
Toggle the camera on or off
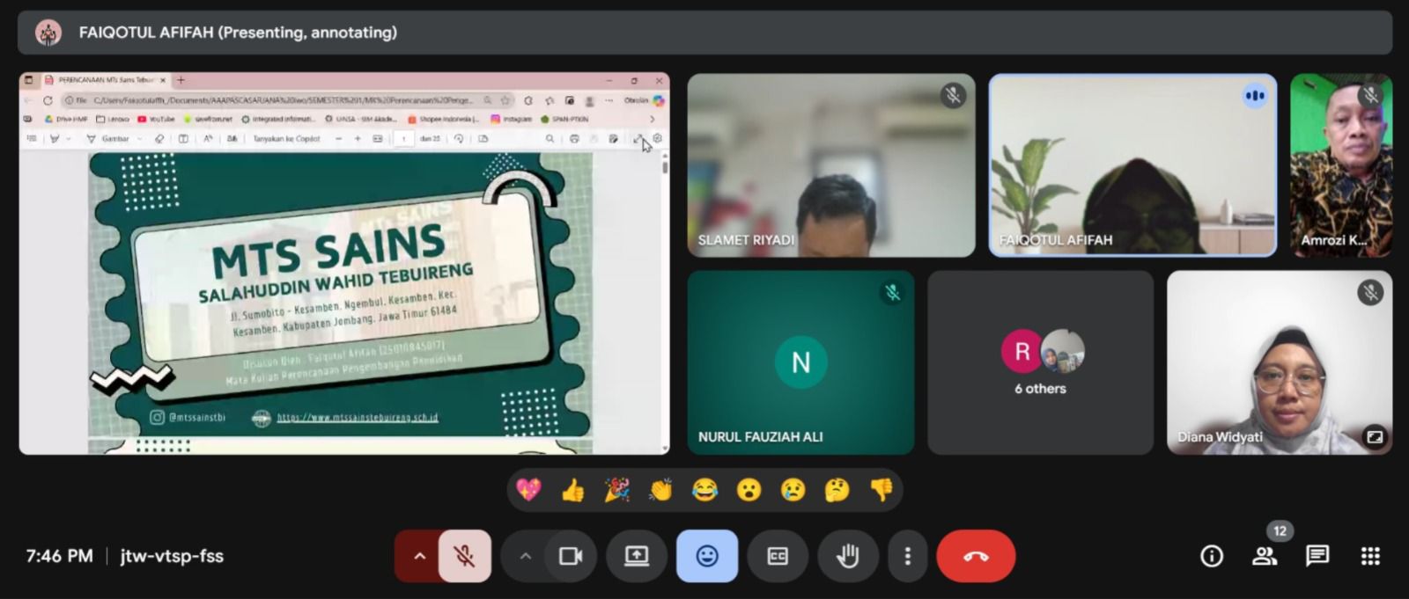(x=571, y=556)
